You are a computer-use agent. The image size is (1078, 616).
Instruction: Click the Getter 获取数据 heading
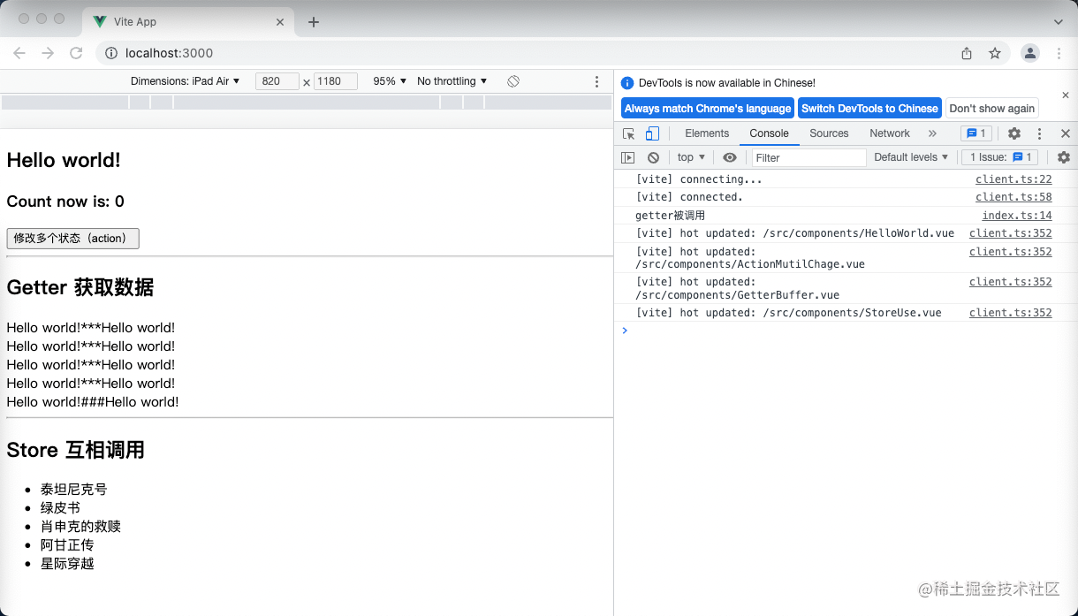(x=80, y=287)
